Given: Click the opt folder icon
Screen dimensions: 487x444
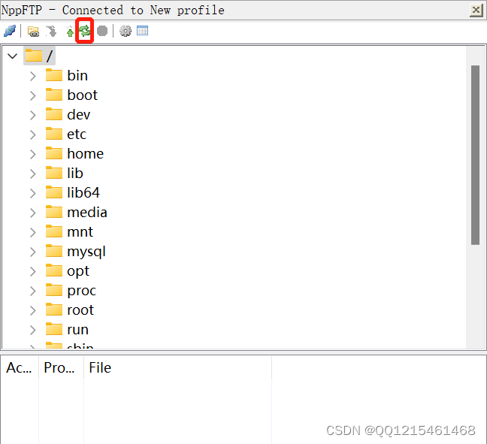Looking at the screenshot, I should tap(54, 270).
